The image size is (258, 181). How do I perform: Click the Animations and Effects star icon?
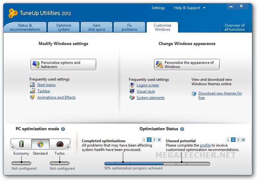[32, 97]
